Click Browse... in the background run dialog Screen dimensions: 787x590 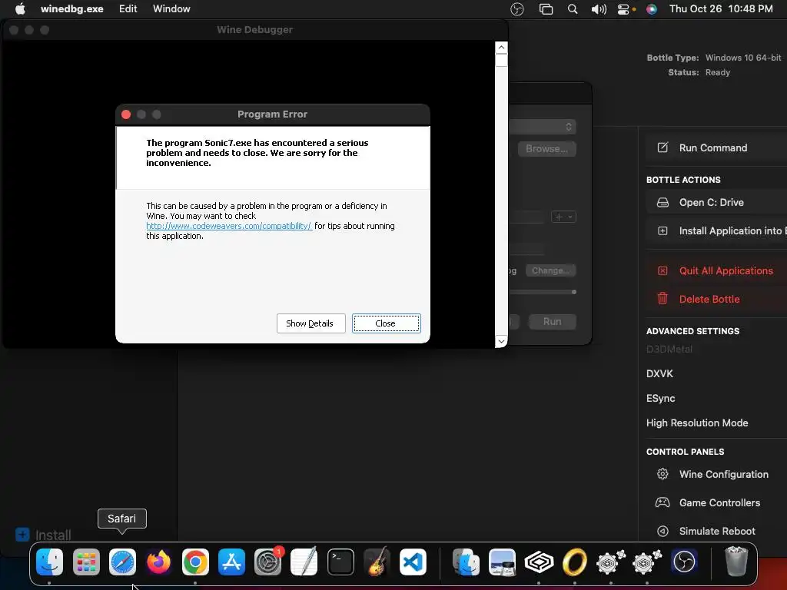[x=546, y=149]
